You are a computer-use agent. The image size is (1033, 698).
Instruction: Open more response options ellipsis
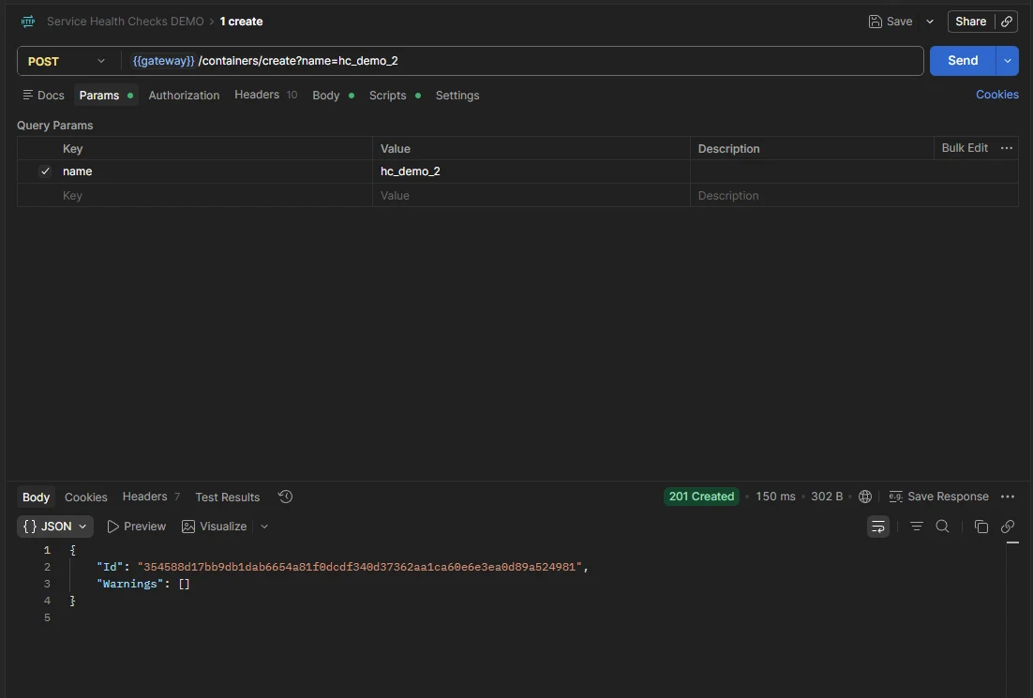tap(1008, 497)
